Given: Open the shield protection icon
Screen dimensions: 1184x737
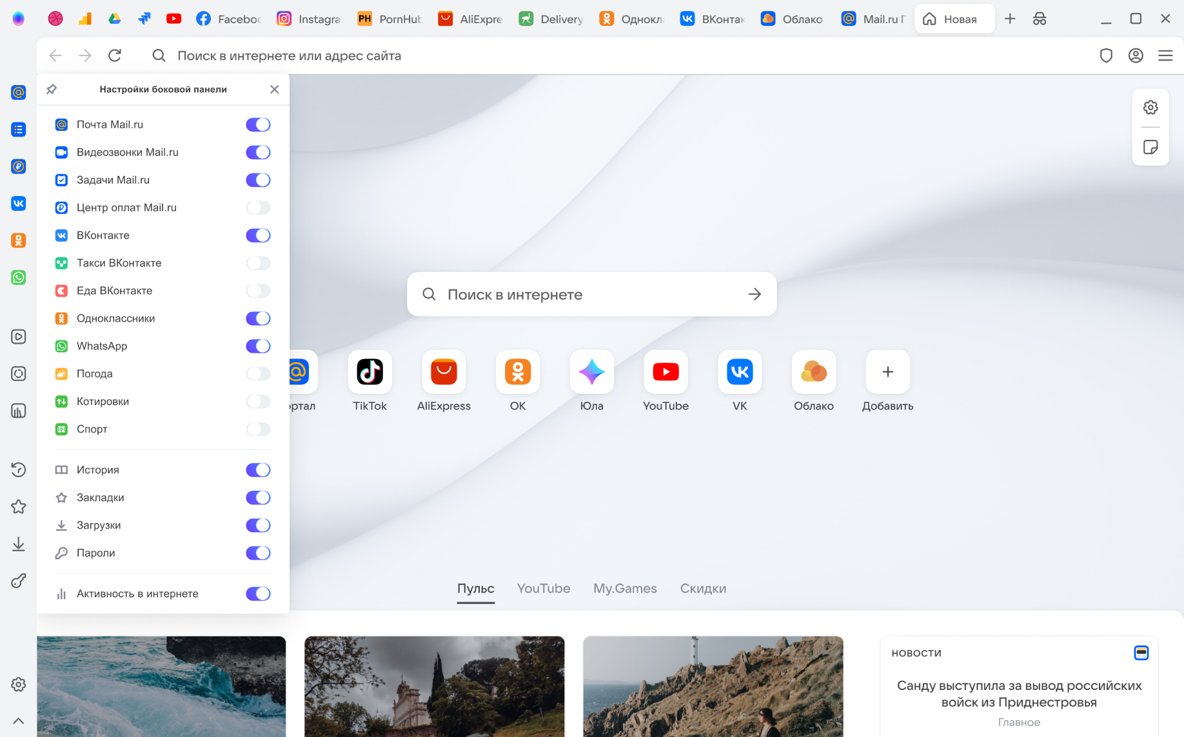Looking at the screenshot, I should (1106, 55).
